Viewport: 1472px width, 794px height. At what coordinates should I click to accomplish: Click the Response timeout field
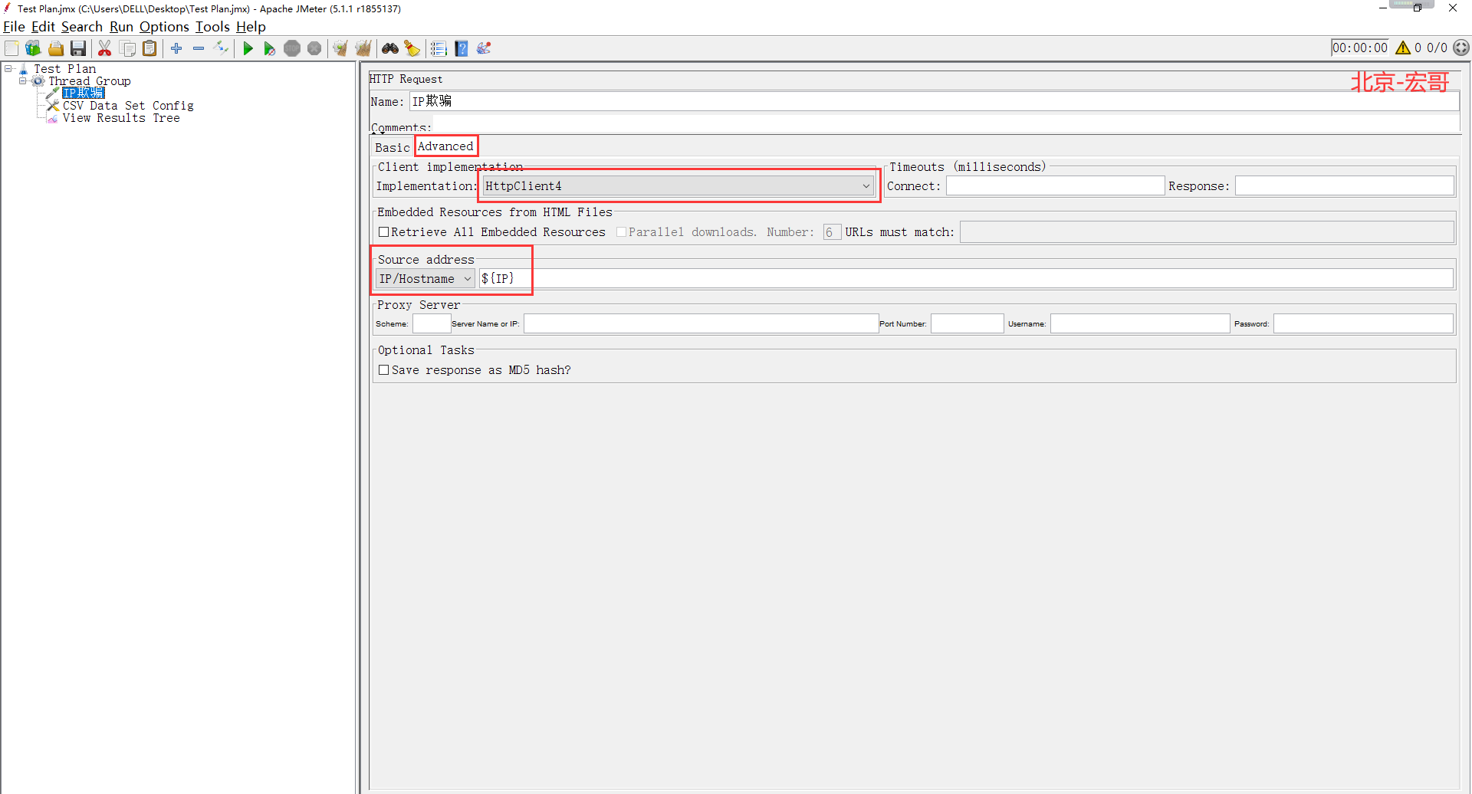pyautogui.click(x=1344, y=186)
